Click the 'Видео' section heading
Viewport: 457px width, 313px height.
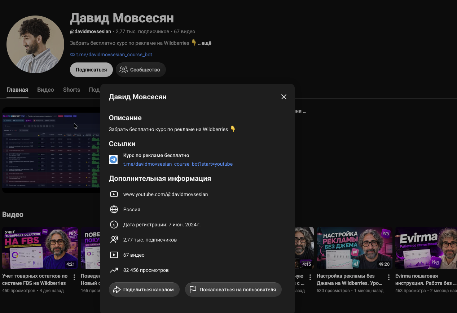tap(13, 214)
